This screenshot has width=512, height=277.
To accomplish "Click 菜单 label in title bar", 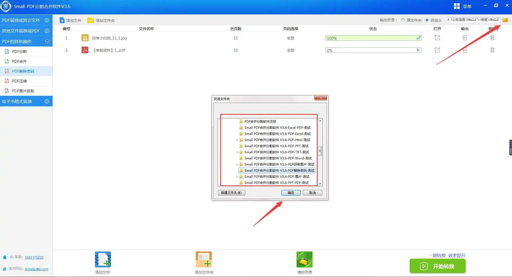I will point(467,6).
